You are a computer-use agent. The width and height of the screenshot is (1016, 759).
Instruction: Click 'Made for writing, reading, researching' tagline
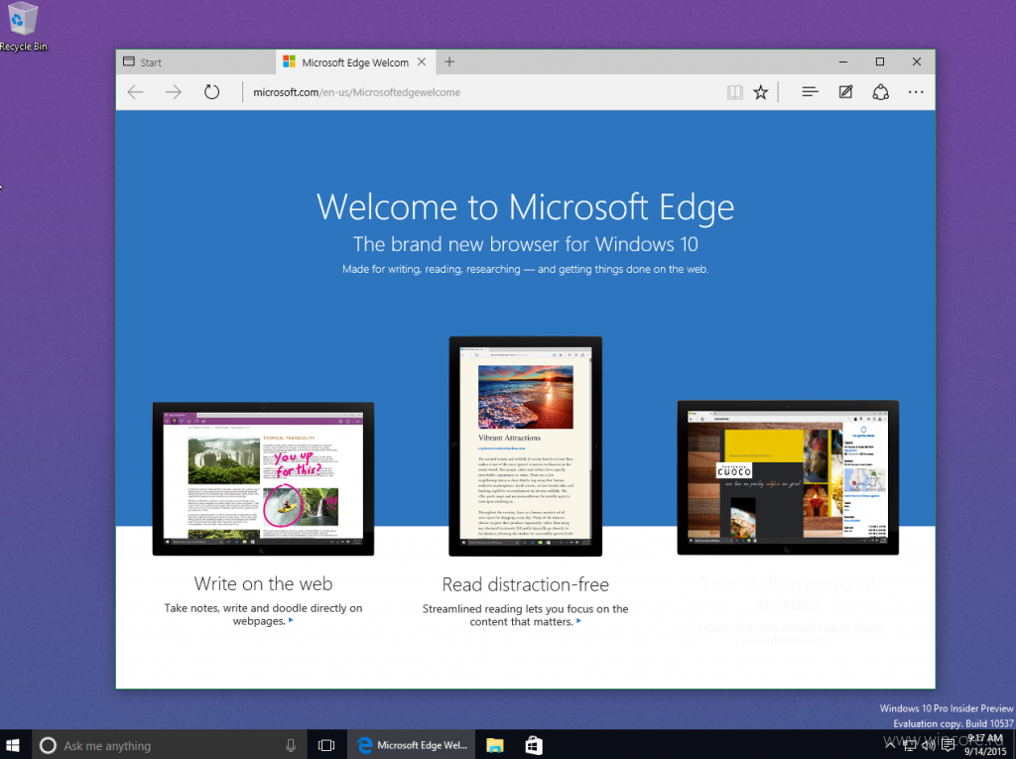click(526, 269)
